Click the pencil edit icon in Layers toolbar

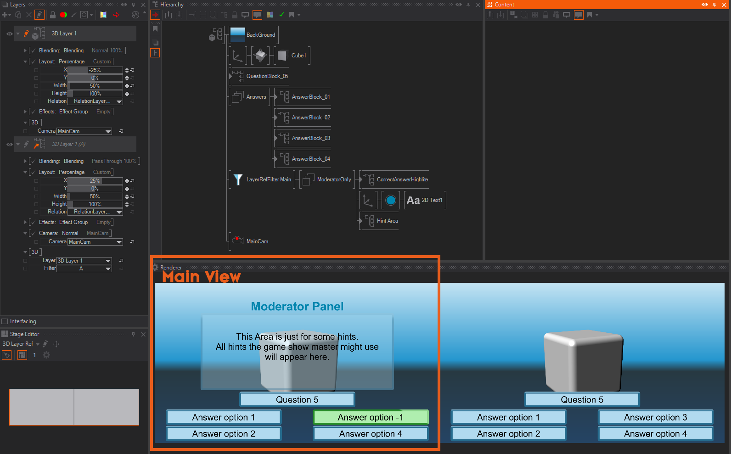pos(39,15)
